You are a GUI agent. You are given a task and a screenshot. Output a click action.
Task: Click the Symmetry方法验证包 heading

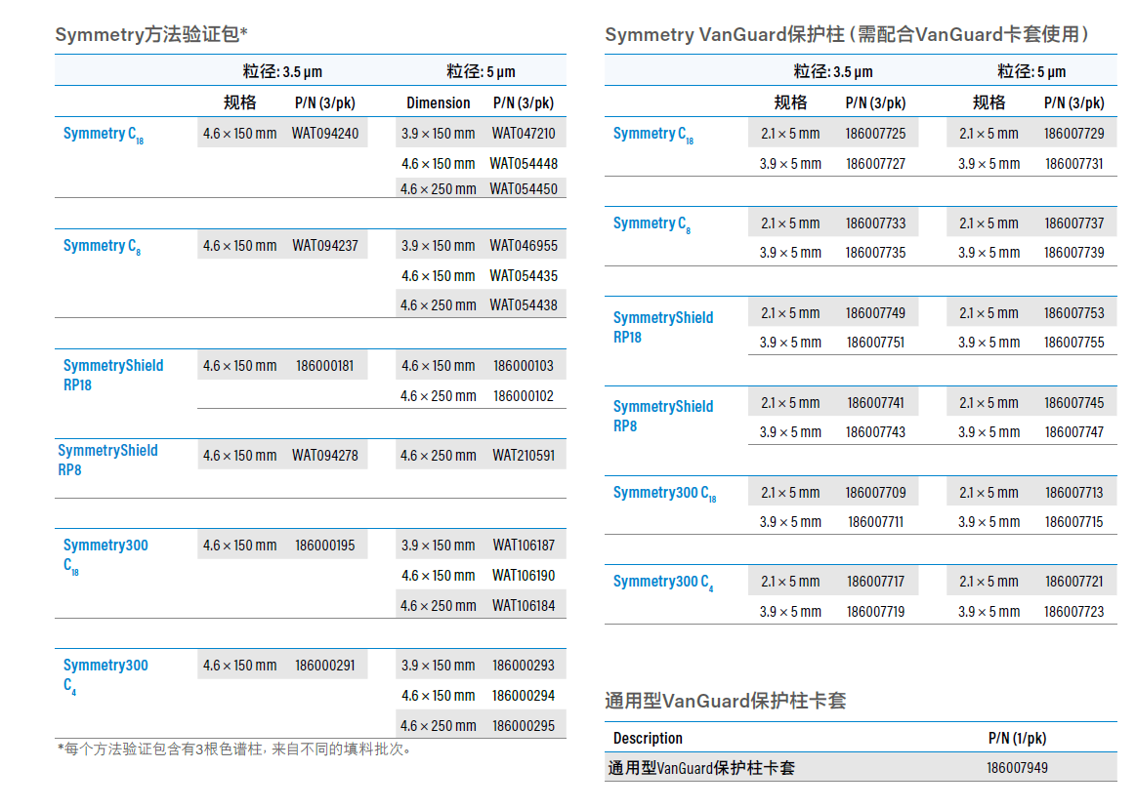(x=151, y=34)
